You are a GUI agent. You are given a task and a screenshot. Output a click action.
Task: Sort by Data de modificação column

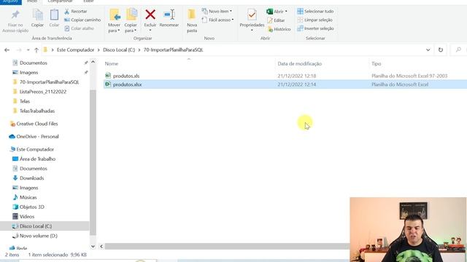[300, 63]
